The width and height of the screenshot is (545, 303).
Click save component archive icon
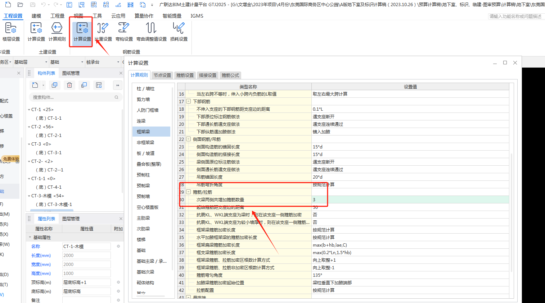click(x=99, y=85)
